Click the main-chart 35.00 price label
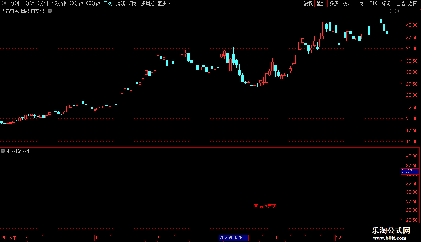The image size is (421, 242). 412,49
